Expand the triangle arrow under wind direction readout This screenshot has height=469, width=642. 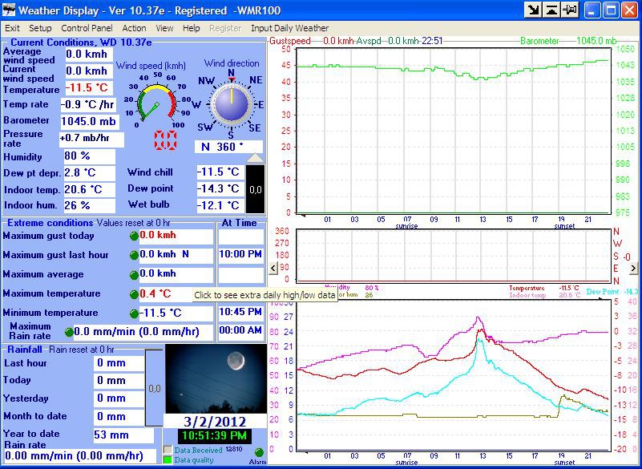(x=254, y=158)
